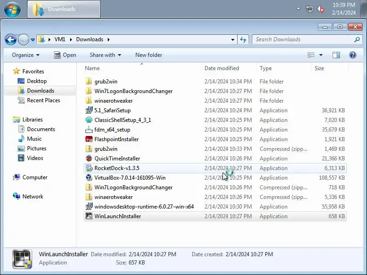Select the winaerotweaker zip file icon
This screenshot has height=275, width=367.
[89, 197]
